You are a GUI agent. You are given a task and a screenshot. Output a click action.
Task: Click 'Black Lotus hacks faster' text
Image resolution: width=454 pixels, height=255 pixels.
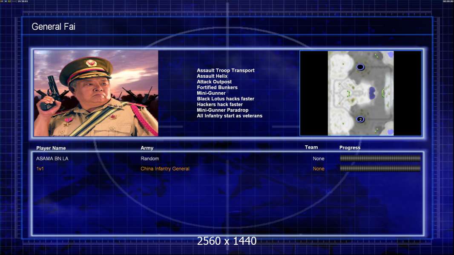coord(226,99)
